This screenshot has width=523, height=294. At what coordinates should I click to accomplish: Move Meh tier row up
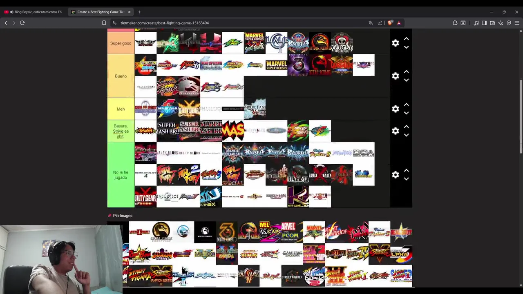tap(406, 105)
